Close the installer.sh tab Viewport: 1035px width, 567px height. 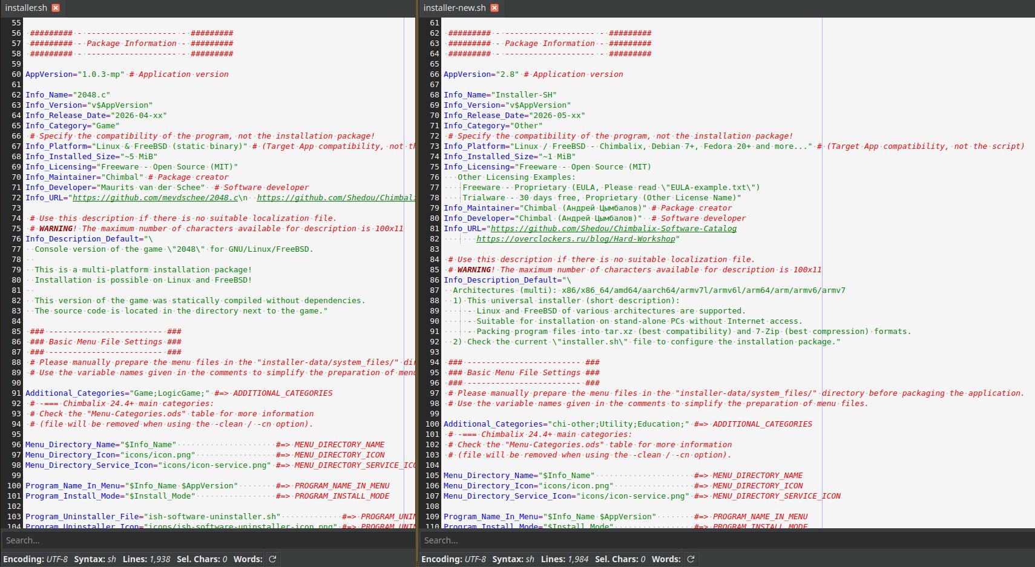pos(56,8)
